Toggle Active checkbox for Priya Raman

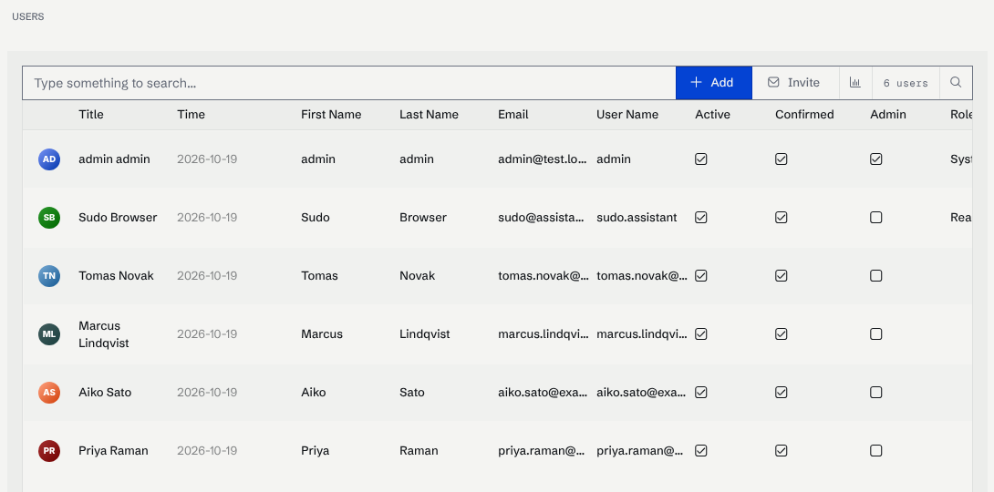pyautogui.click(x=701, y=451)
